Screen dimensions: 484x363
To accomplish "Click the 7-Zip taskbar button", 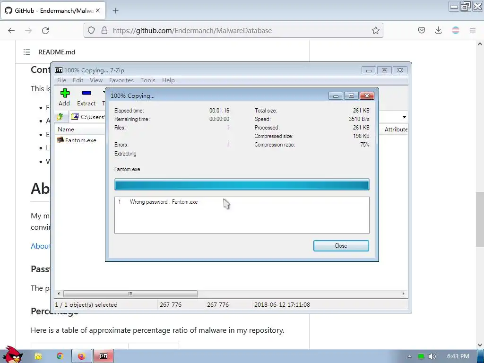I will [104, 356].
